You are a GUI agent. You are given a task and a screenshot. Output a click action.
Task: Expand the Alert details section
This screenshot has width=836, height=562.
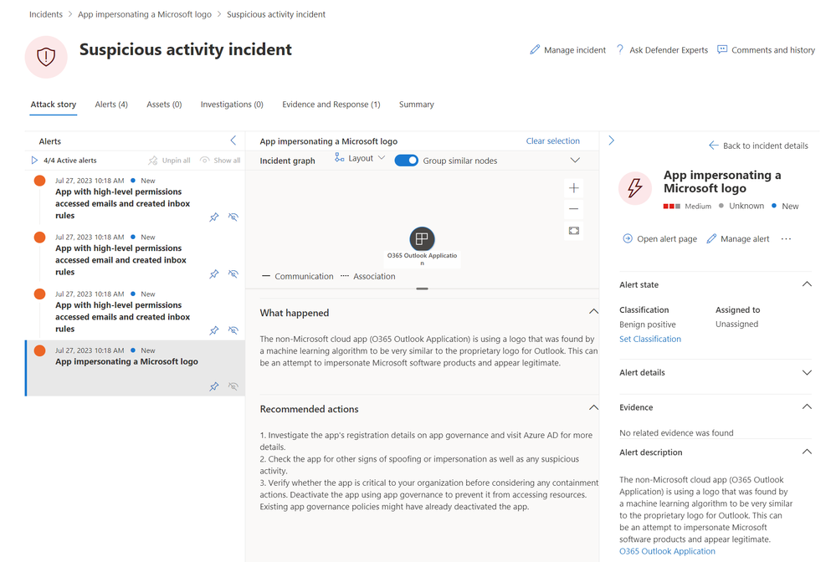coord(807,372)
